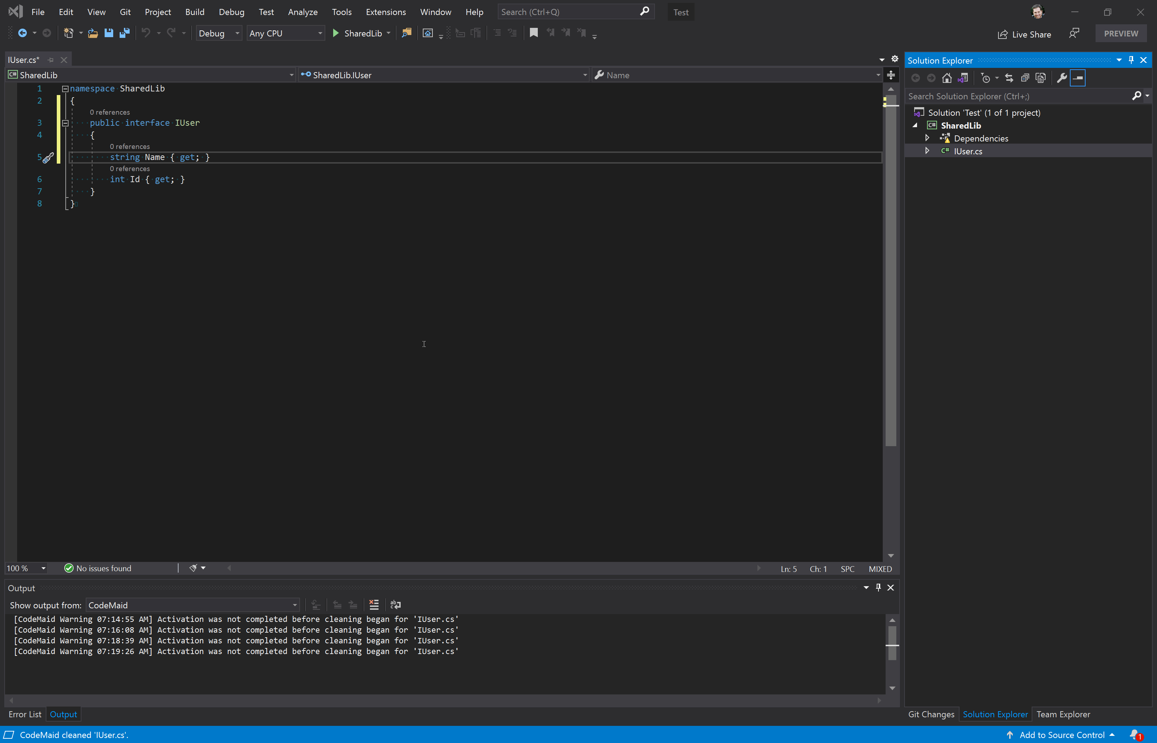Toggle Preview Selected Items in Solution Explorer
Screen dimensions: 1157x743
[x=1077, y=78]
